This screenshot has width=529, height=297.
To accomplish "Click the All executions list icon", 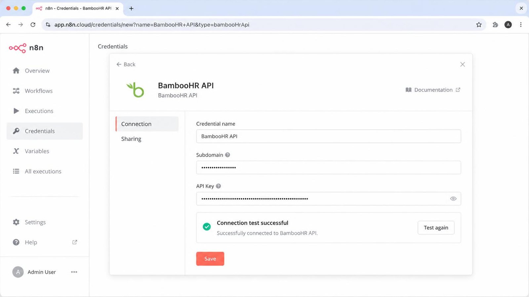I will click(16, 171).
